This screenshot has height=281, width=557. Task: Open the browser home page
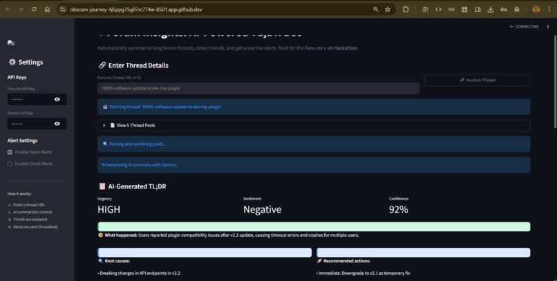point(47,10)
